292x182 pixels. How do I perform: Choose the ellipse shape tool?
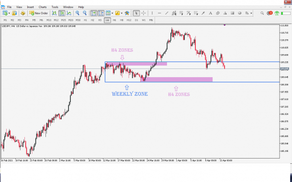tap(240, 13)
